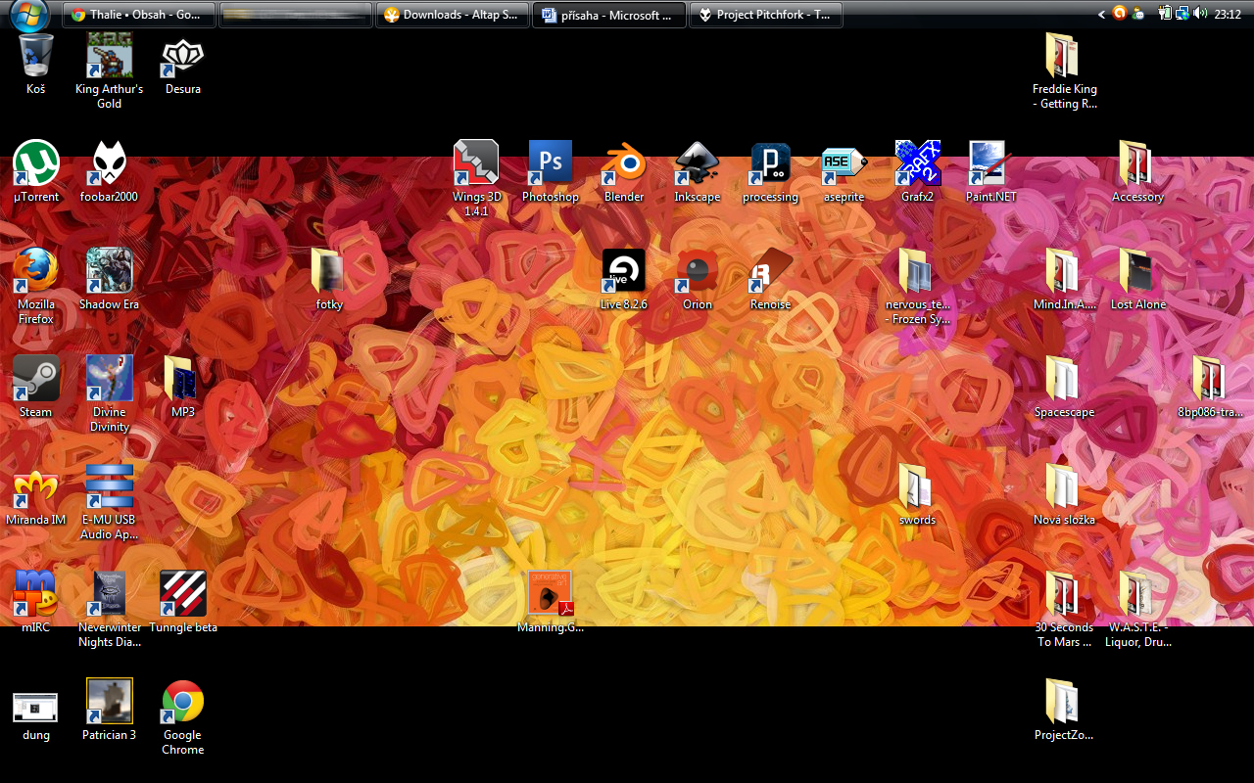
Task: Click the volume speaker tray icon
Action: click(x=1200, y=14)
